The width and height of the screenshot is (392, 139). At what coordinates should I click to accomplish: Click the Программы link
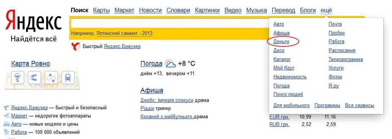click(x=327, y=105)
